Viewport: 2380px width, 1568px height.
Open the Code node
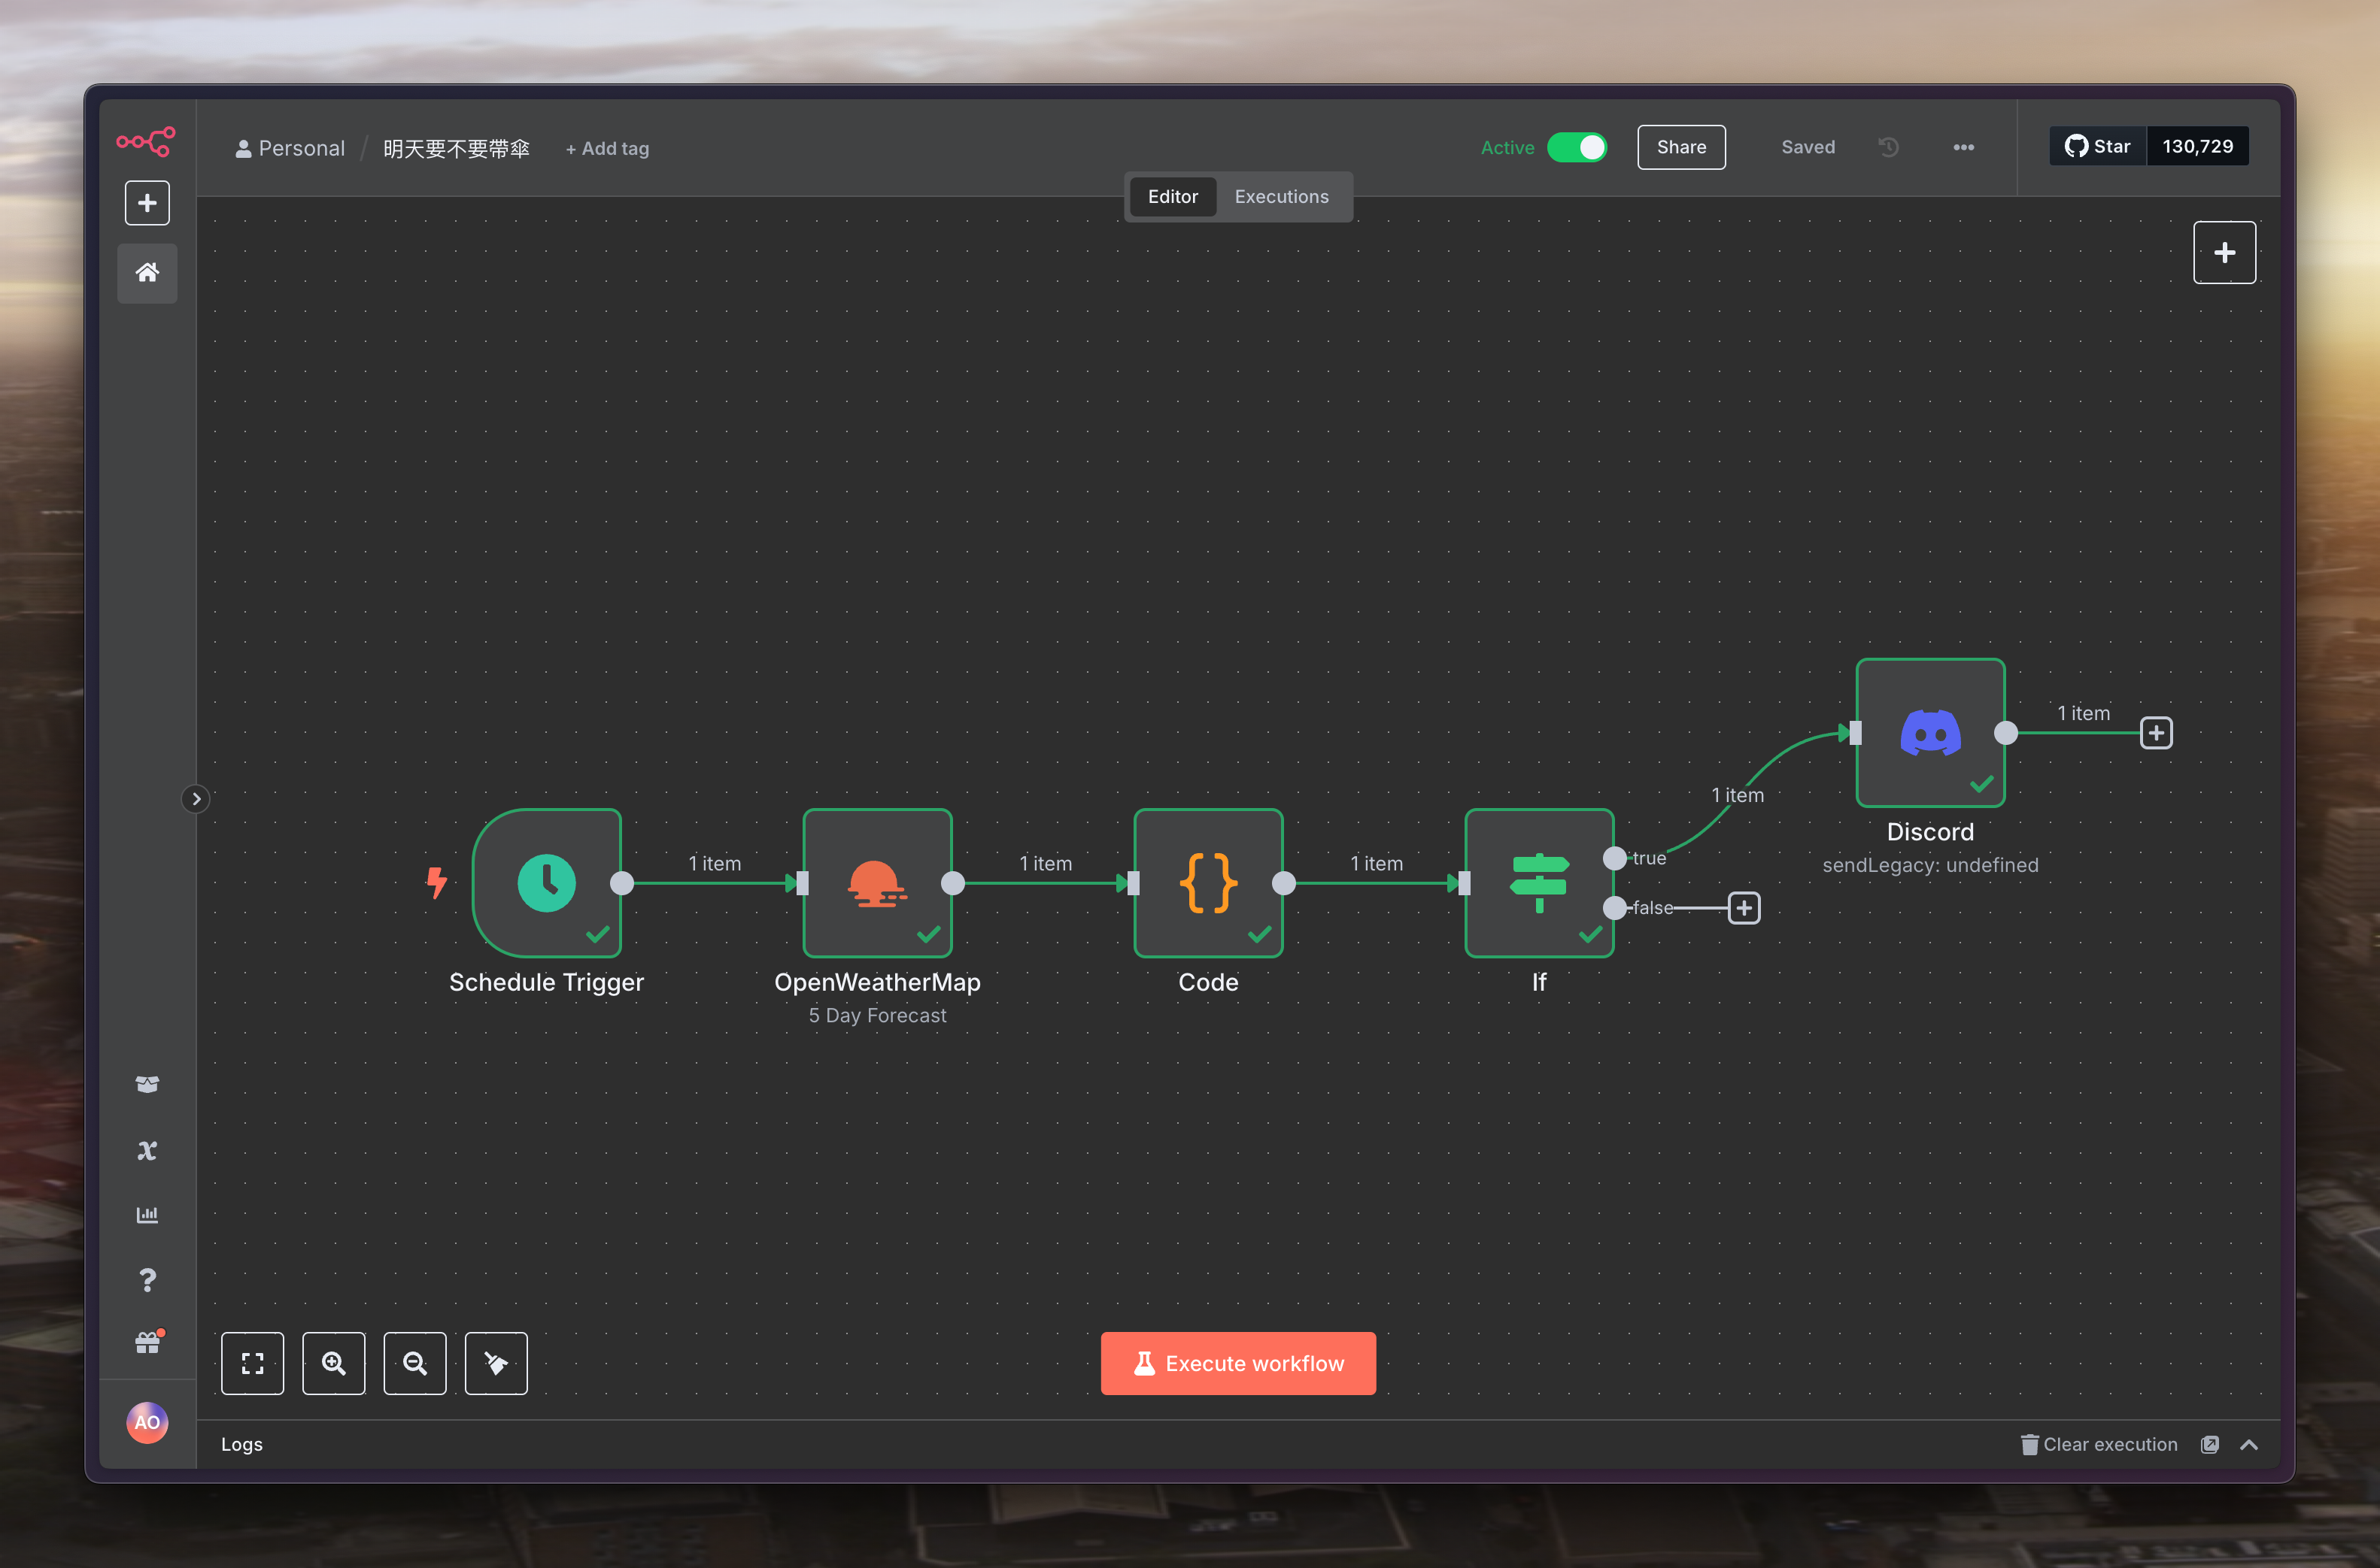pos(1207,882)
